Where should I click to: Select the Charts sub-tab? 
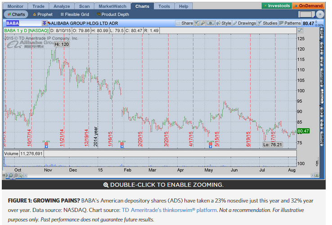(16, 14)
